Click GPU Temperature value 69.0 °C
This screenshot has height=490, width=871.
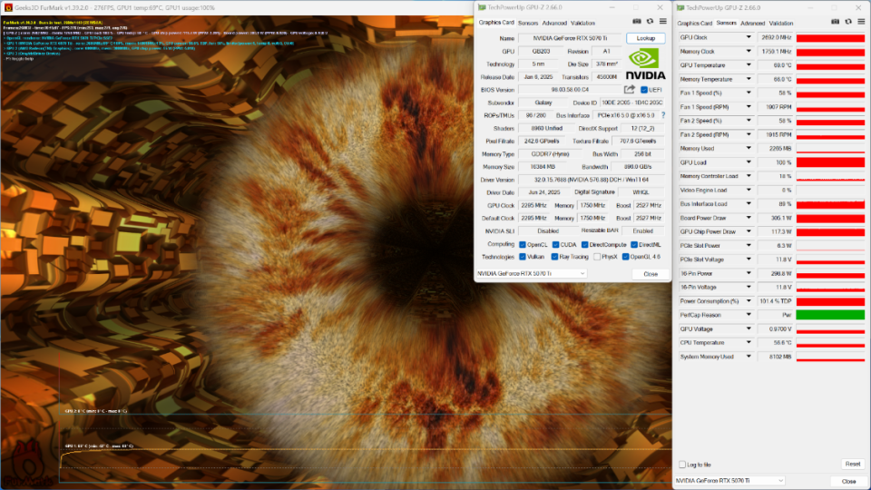(x=776, y=65)
